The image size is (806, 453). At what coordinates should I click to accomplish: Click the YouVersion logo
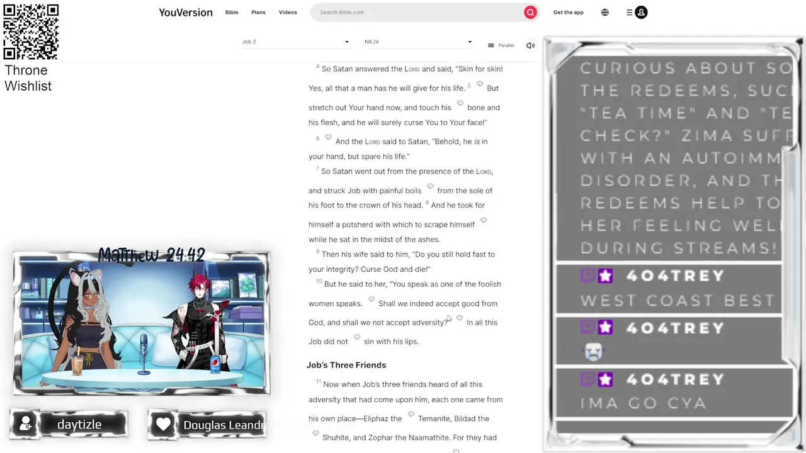pos(186,12)
